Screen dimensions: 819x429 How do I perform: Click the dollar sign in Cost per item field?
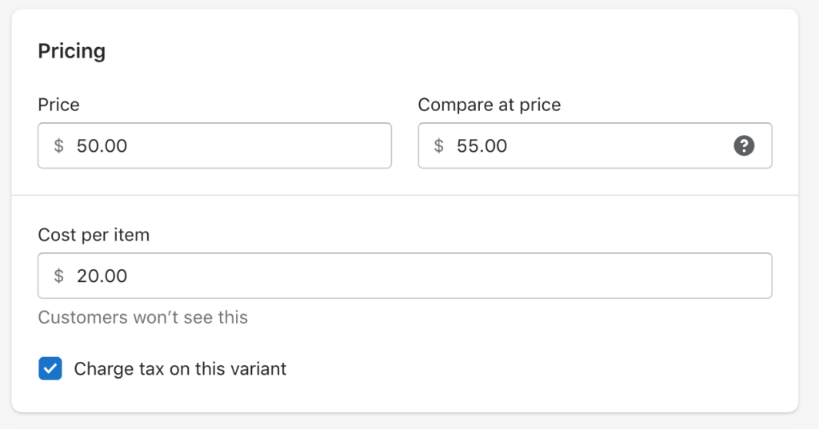[59, 276]
